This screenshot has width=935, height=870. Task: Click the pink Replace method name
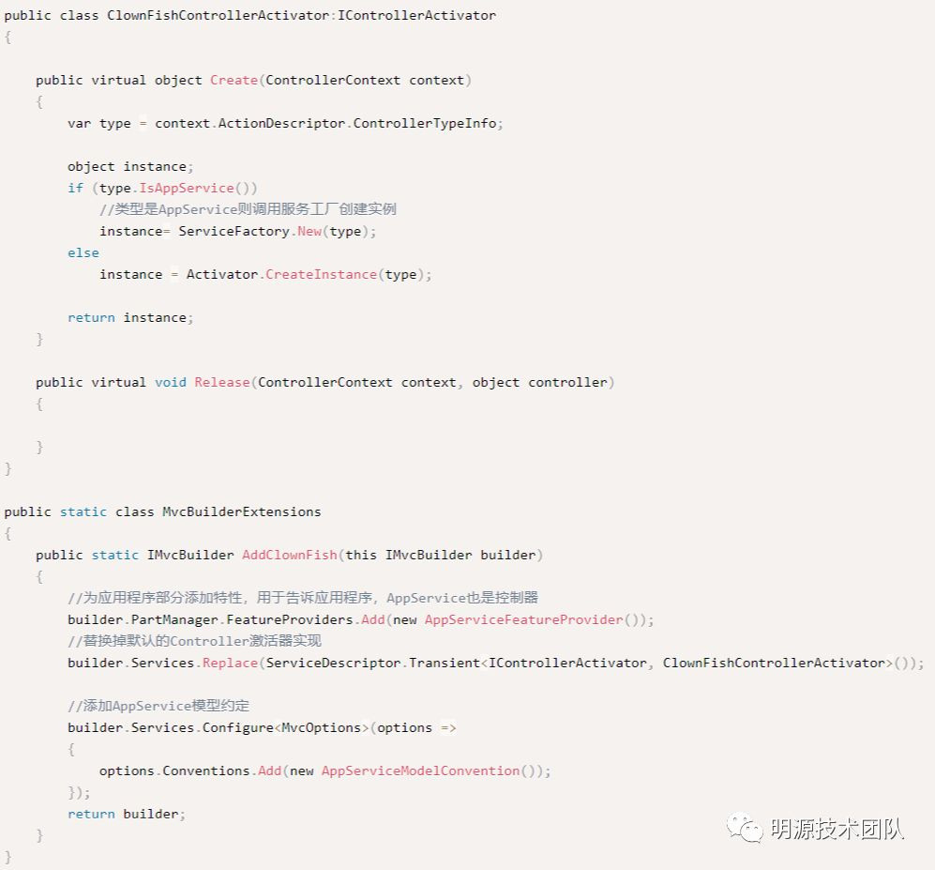click(230, 663)
